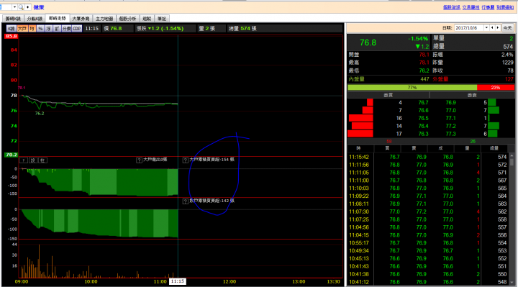
Task: Select the 11:07:30 trade row
Action: pos(428,211)
